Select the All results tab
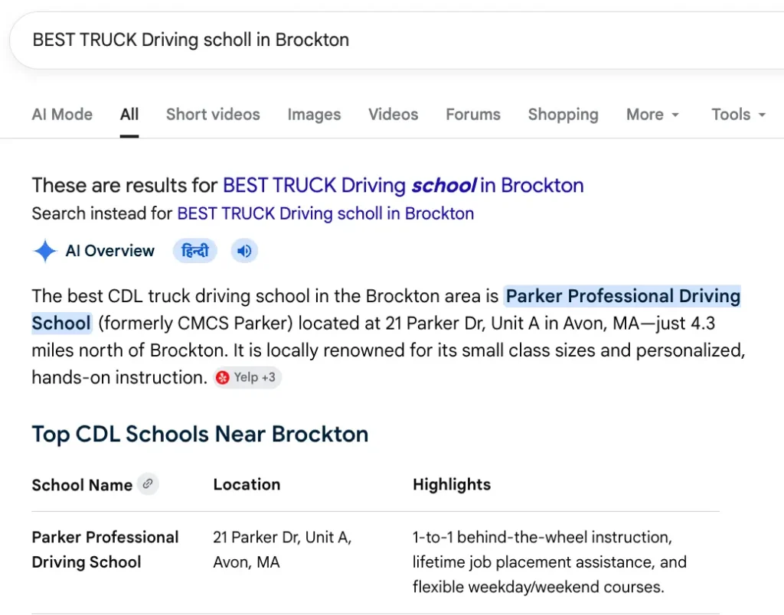Image resolution: width=784 pixels, height=615 pixels. pyautogui.click(x=129, y=115)
